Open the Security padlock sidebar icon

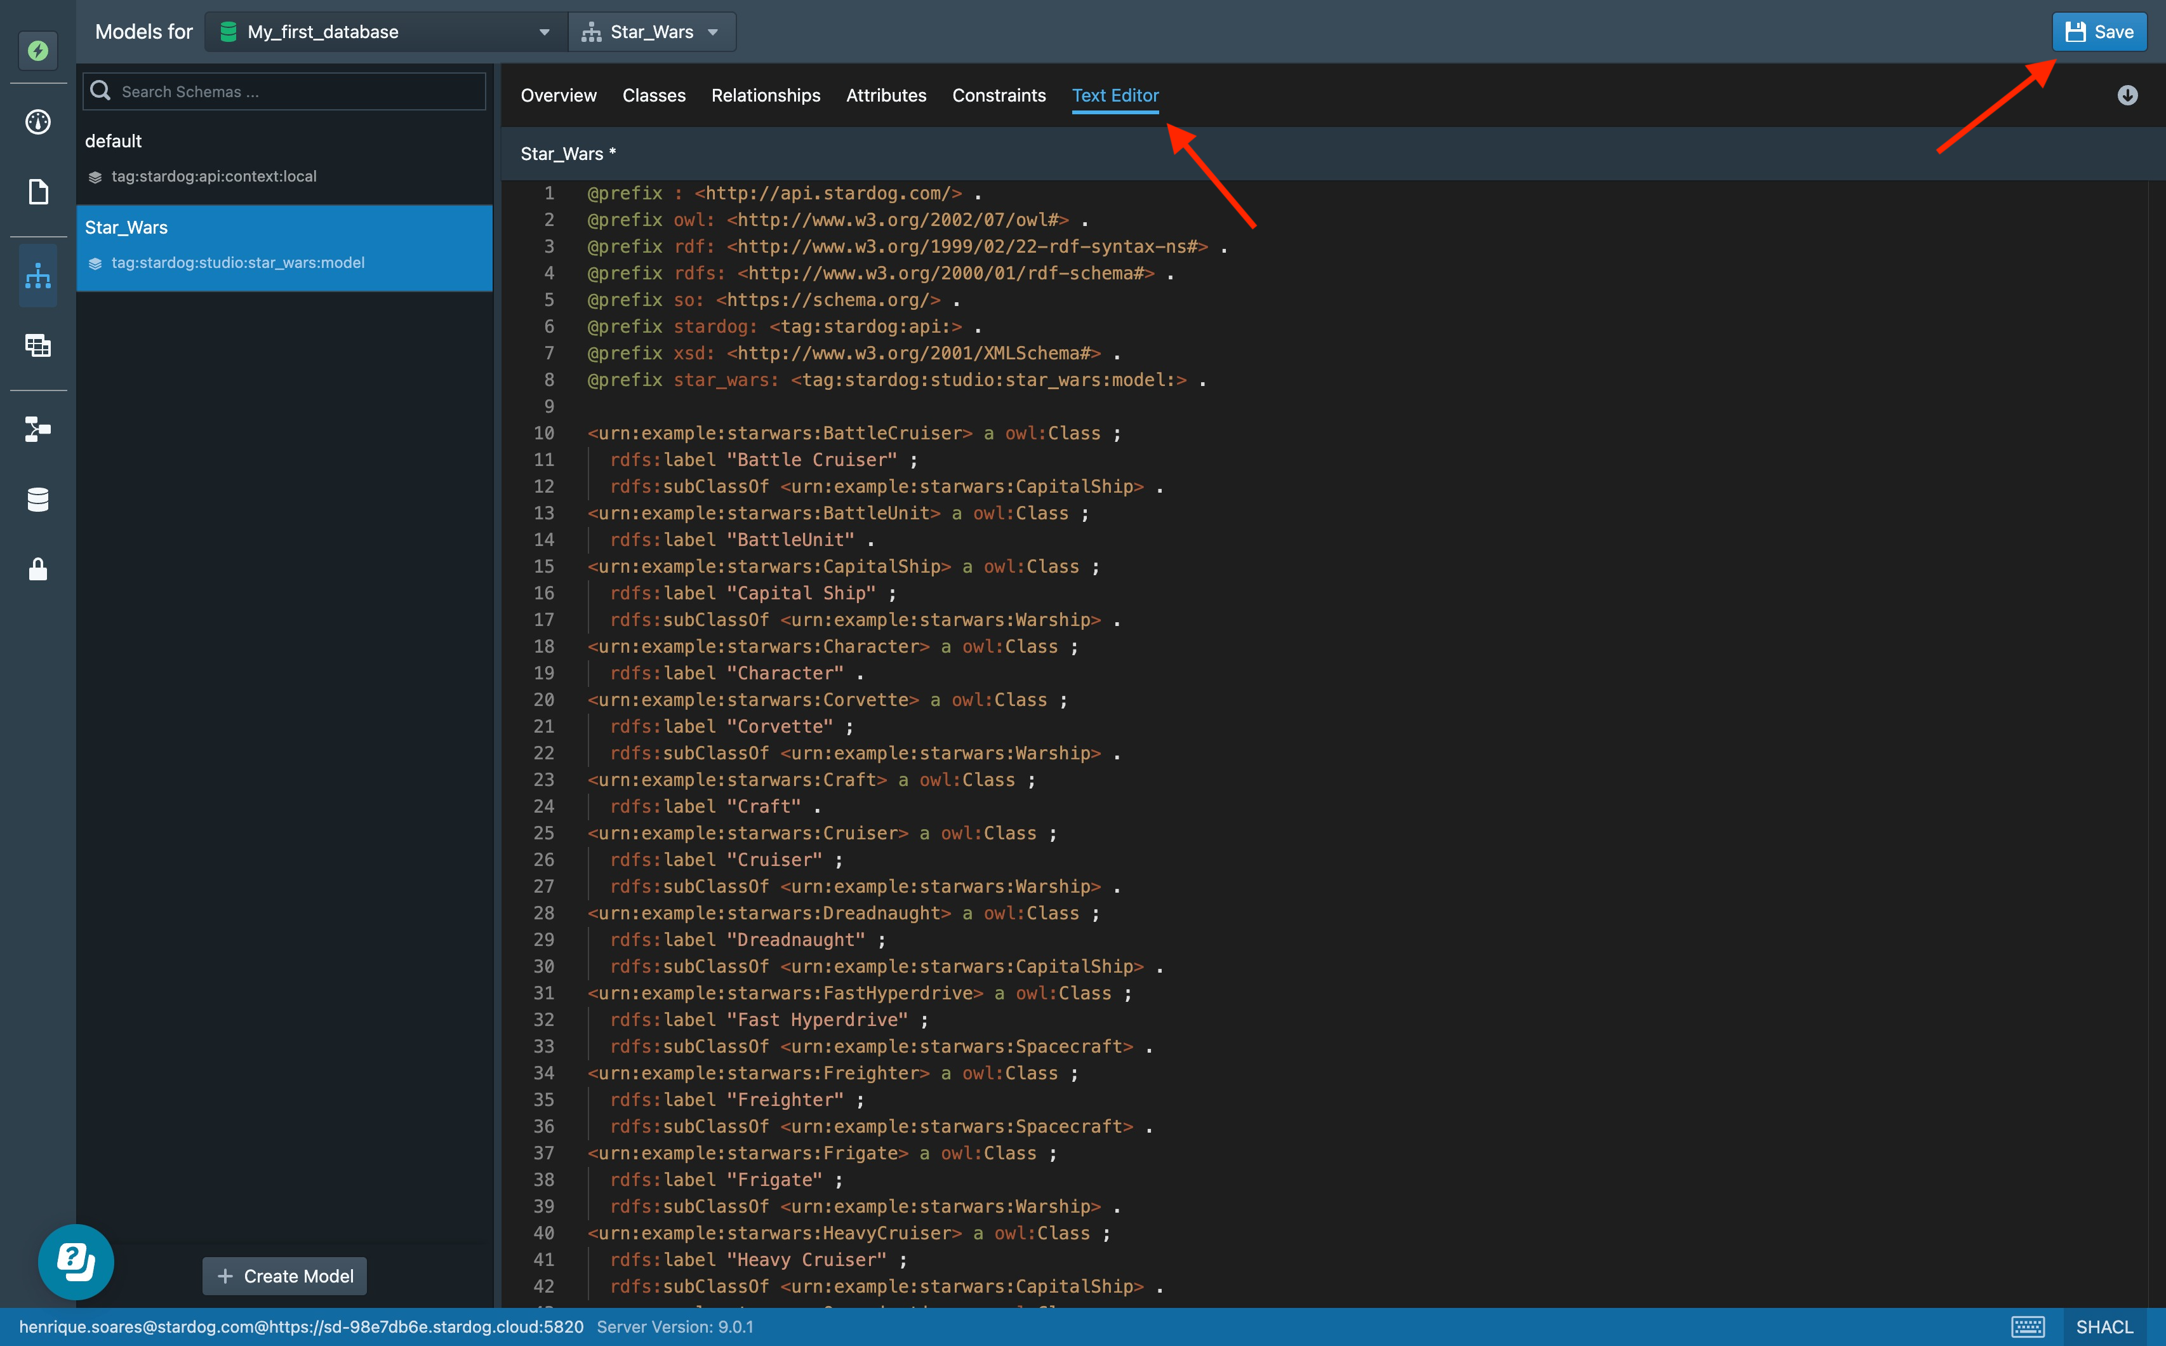pos(37,569)
